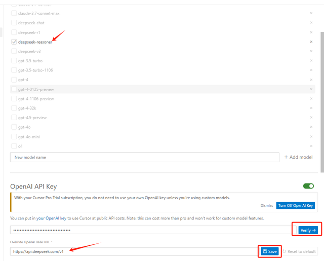Check the deepseek-r1 model box
This screenshot has height=261, width=324.
(x=14, y=32)
